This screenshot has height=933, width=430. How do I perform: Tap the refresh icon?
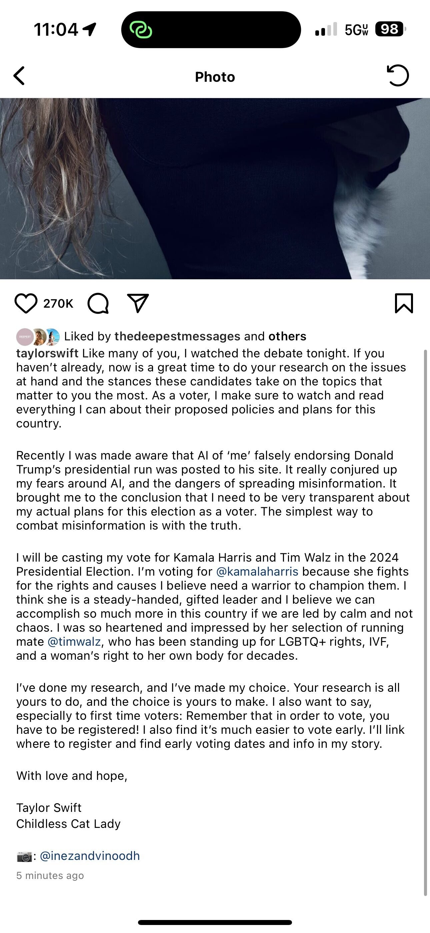tap(398, 76)
